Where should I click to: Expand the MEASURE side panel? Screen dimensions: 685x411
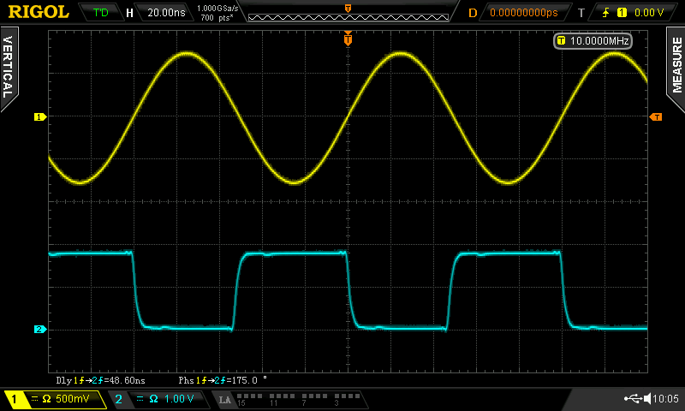(676, 68)
